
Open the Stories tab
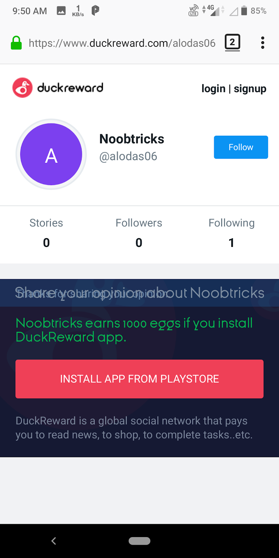tap(46, 232)
